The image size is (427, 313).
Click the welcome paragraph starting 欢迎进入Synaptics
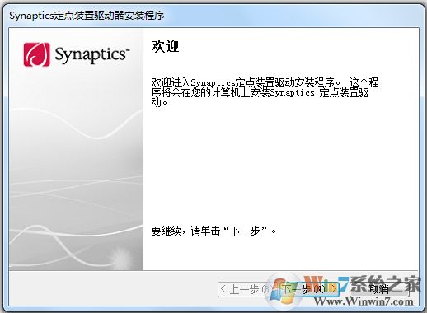point(265,92)
